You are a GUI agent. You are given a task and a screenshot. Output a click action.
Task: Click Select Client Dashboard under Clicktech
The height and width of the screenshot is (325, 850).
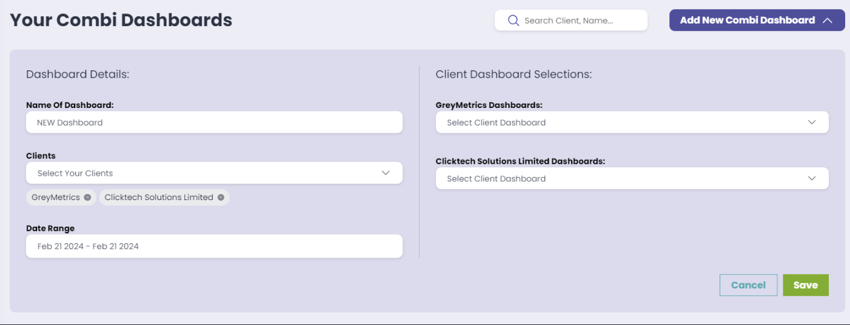[496, 179]
